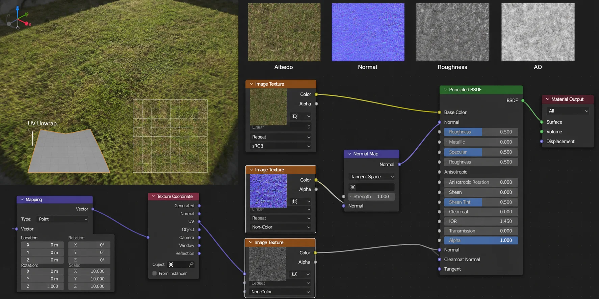Click the AO texture thumbnail

(538, 32)
